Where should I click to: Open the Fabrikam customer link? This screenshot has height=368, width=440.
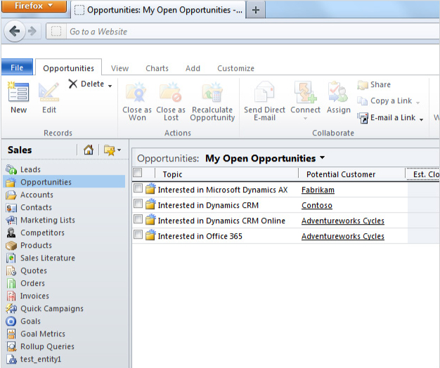318,190
